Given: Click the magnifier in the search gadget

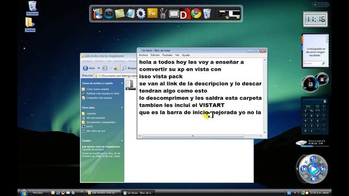Looking at the screenshot, I should (x=323, y=64).
